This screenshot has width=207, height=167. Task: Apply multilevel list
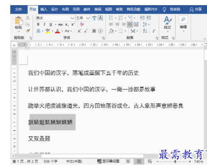131,18
